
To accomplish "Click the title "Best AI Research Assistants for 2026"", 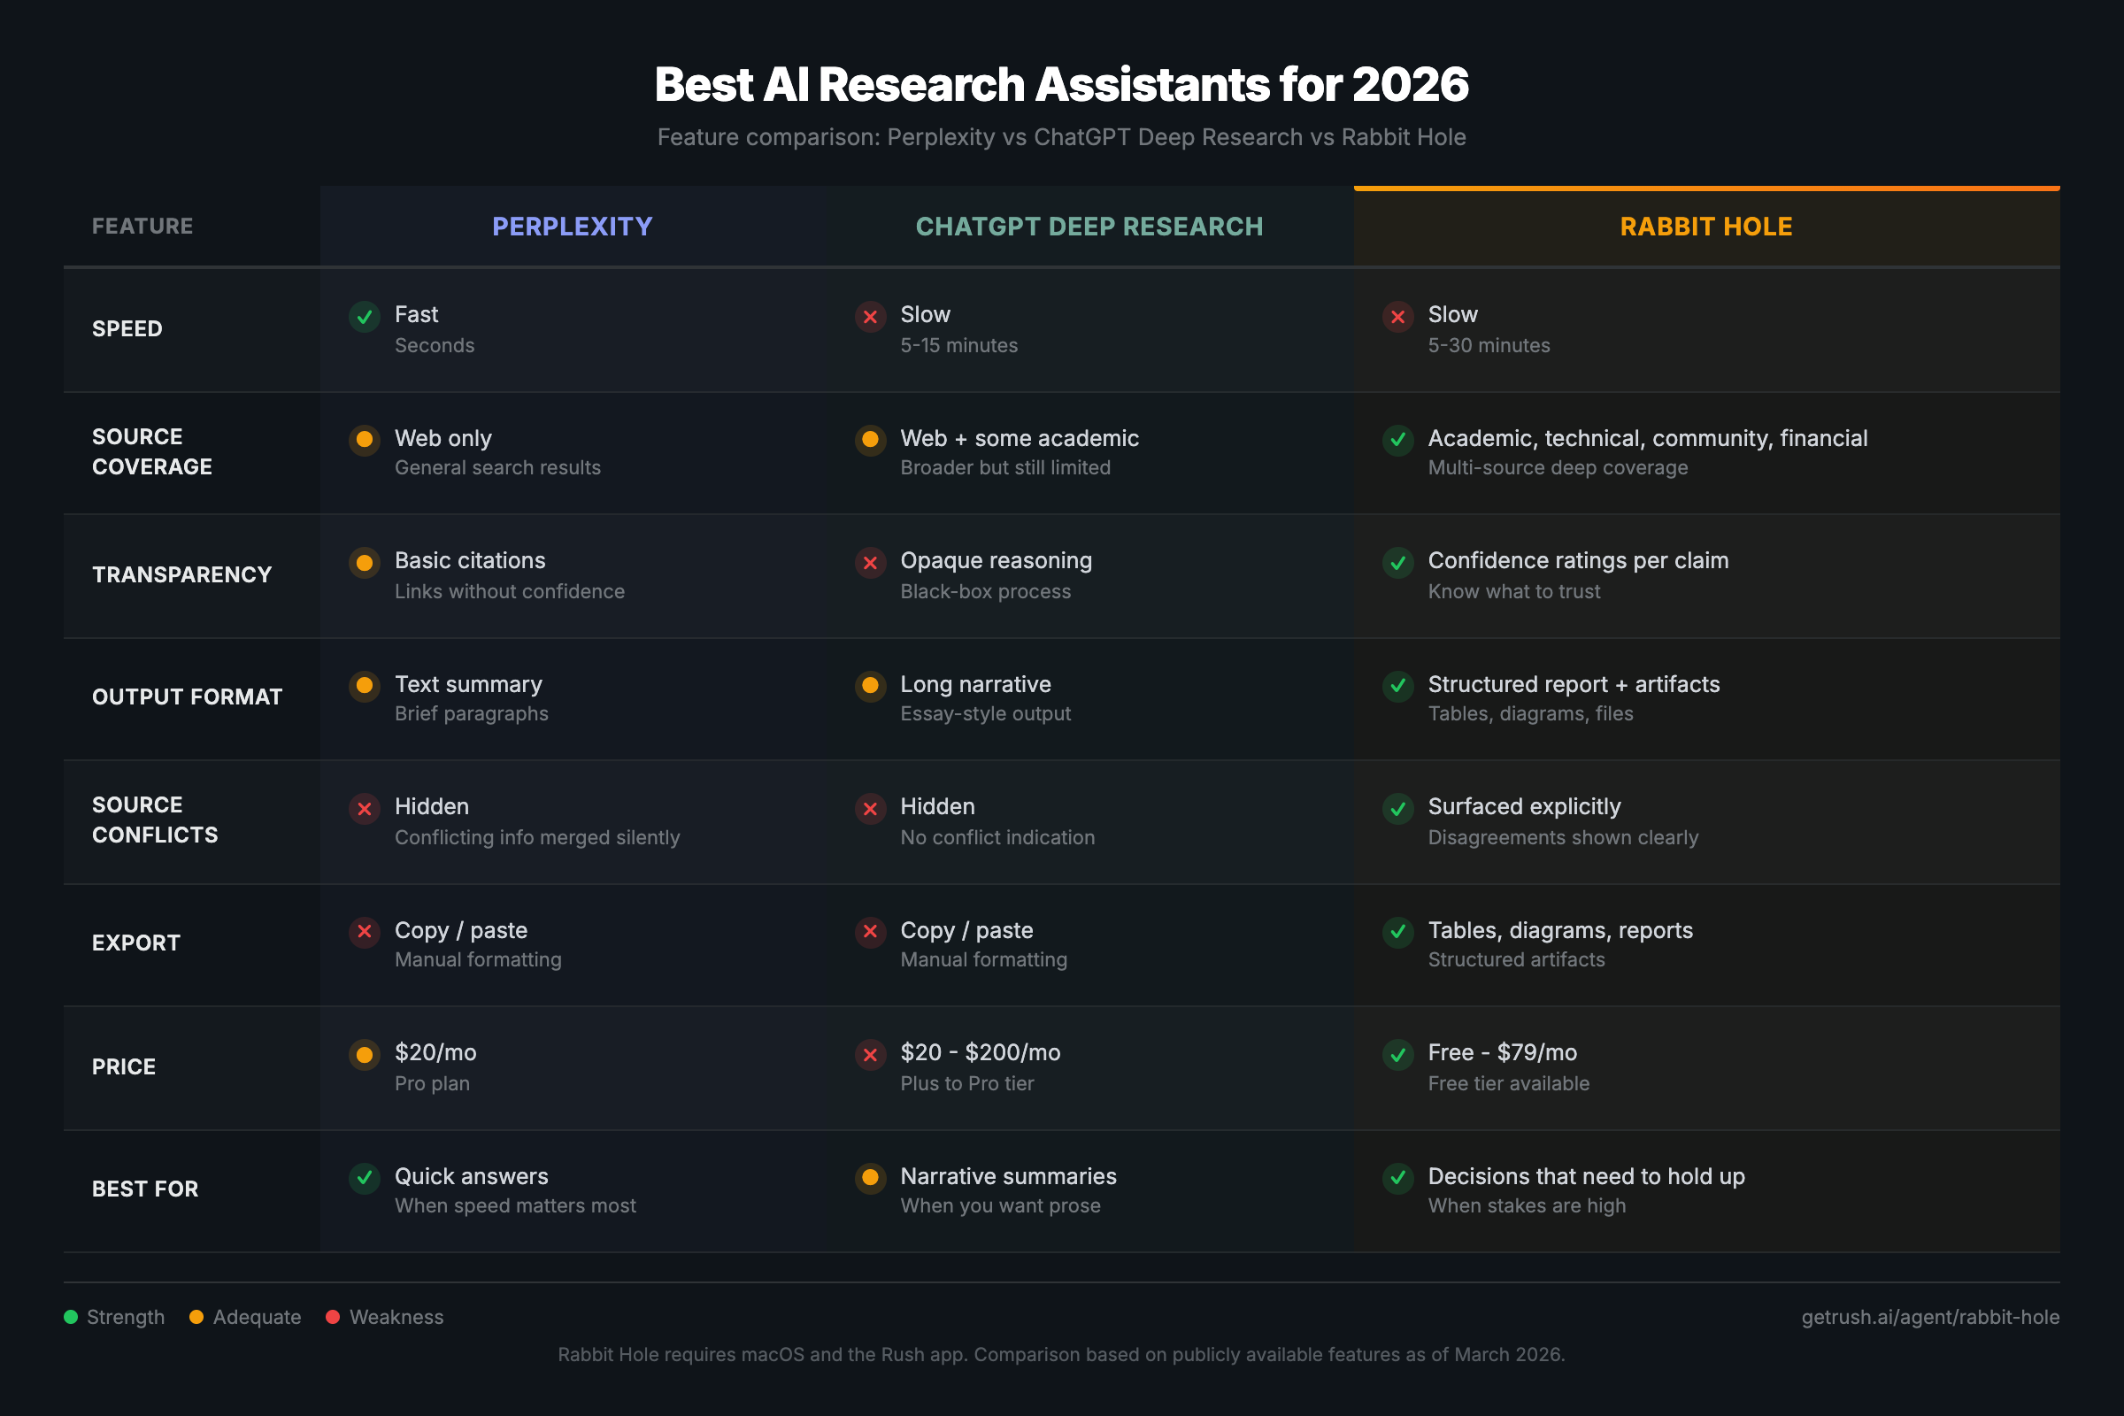I will coord(1062,84).
